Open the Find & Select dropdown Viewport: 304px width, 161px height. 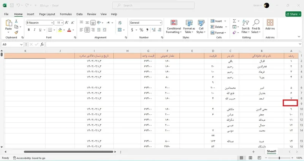pos(256,27)
